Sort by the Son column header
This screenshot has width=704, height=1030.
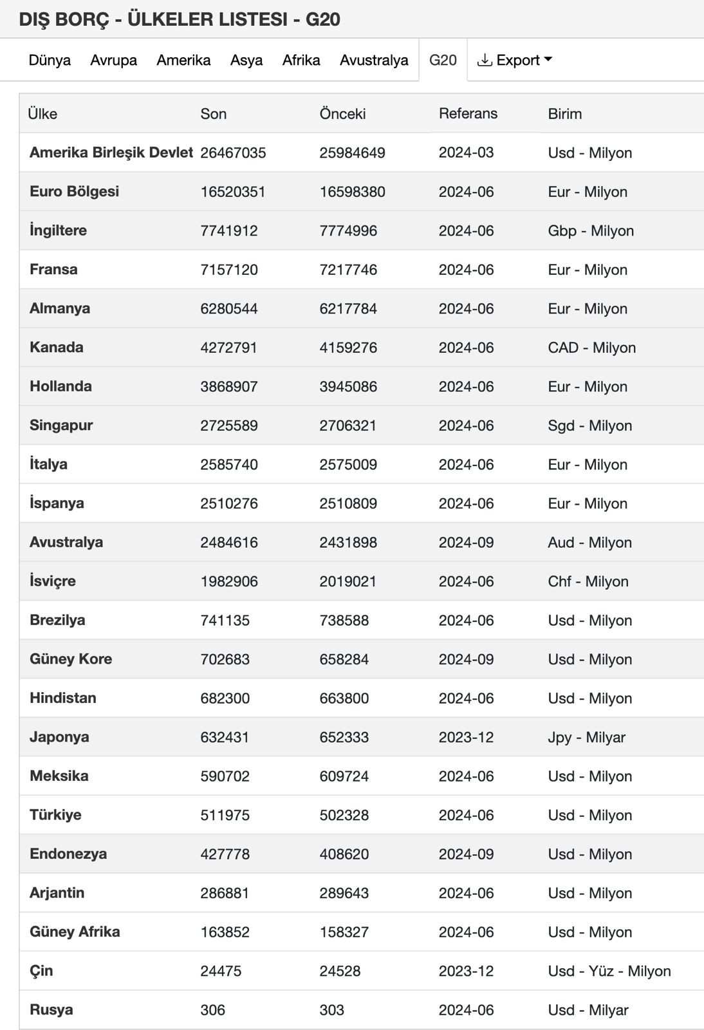click(214, 114)
